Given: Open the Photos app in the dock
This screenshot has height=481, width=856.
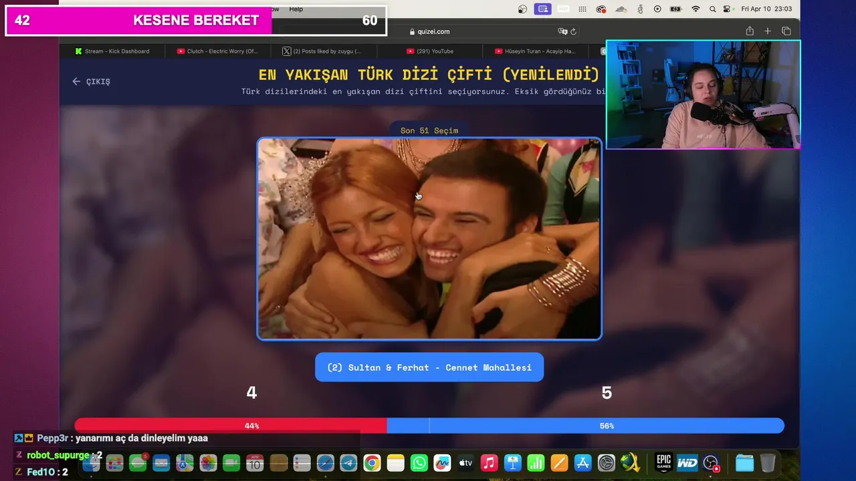Looking at the screenshot, I should 208,462.
